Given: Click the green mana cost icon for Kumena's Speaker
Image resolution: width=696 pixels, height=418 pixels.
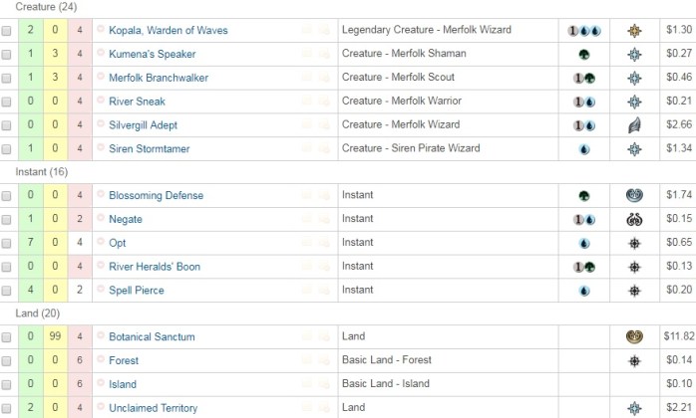Looking at the screenshot, I should (x=583, y=55).
